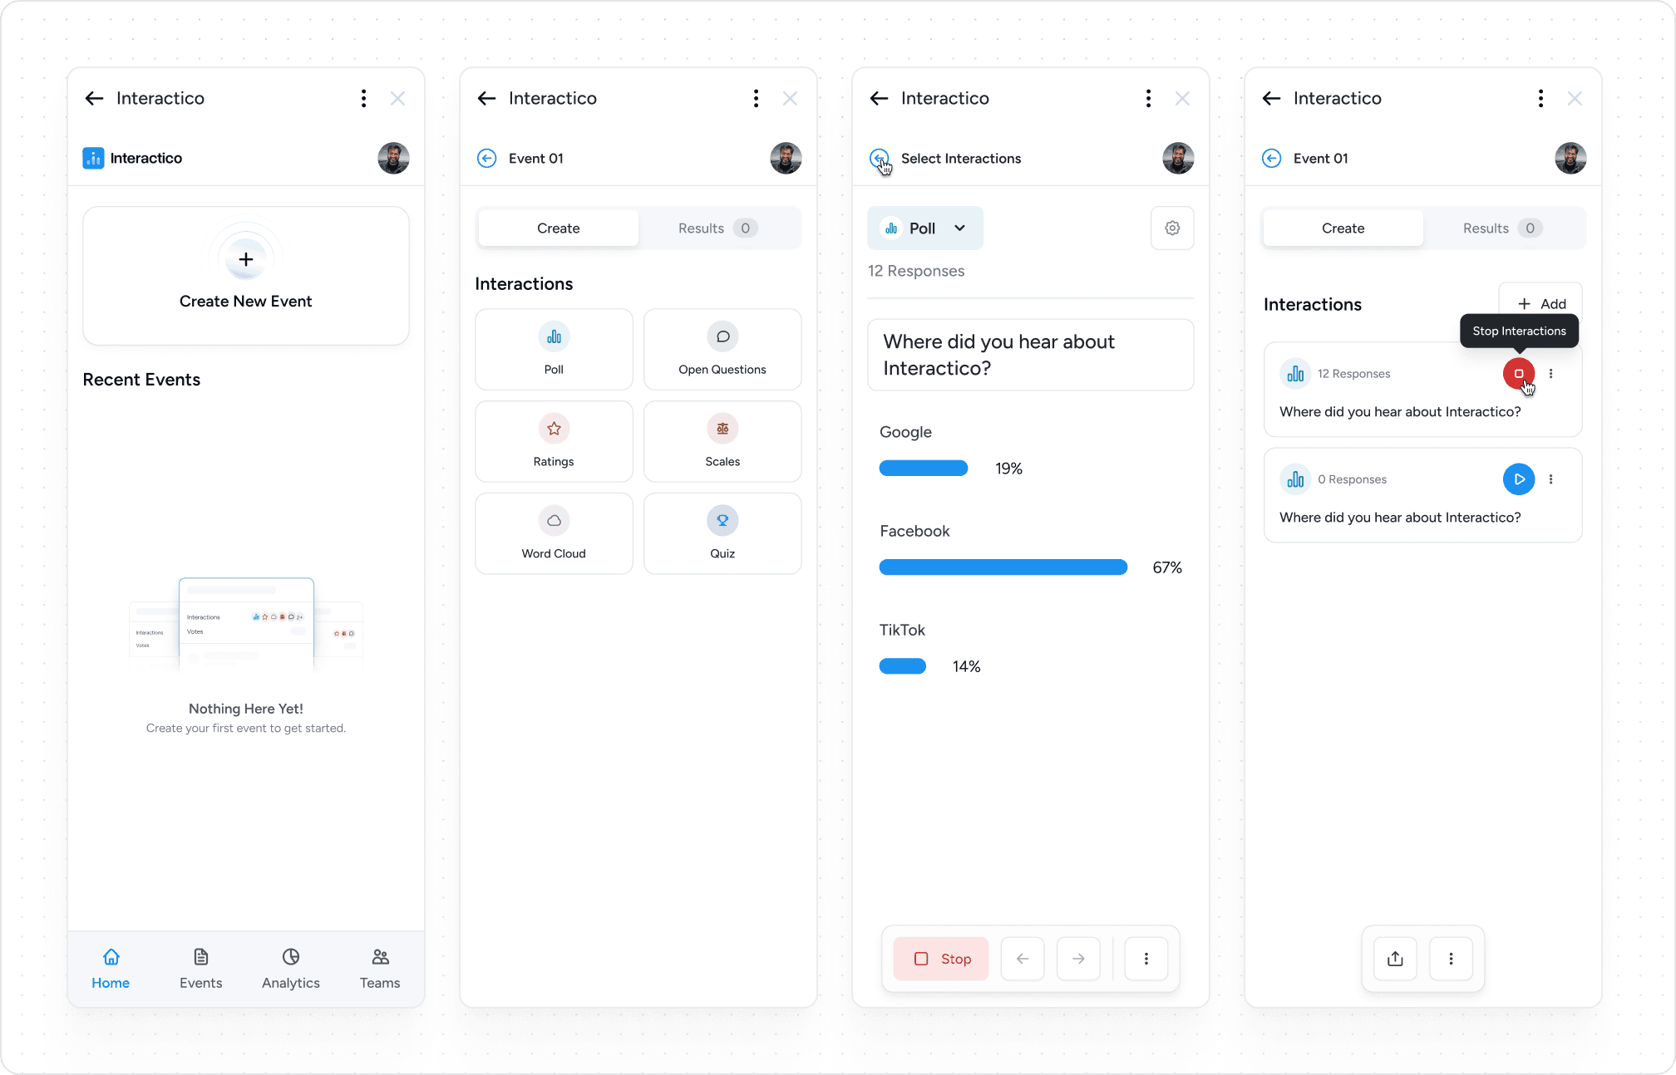The height and width of the screenshot is (1075, 1676).
Task: Open more options for 12 Responses card
Action: pyautogui.click(x=1550, y=374)
